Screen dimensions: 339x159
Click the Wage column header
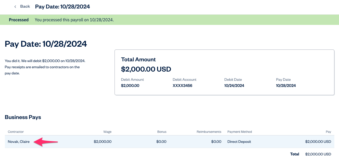107,132
